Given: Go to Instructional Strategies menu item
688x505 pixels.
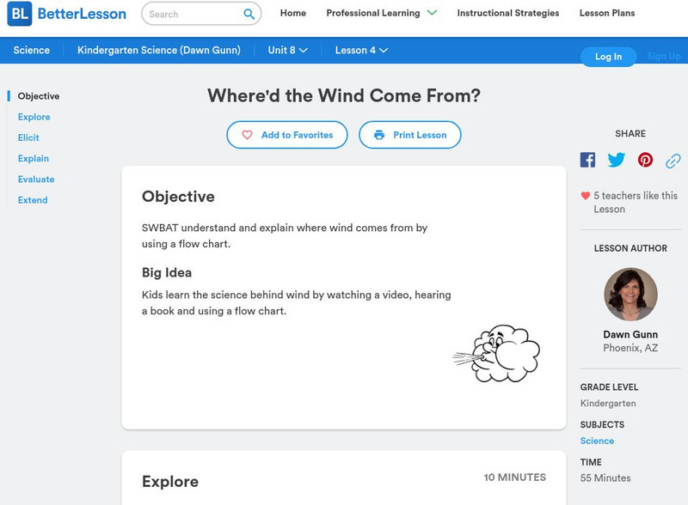Looking at the screenshot, I should 508,13.
